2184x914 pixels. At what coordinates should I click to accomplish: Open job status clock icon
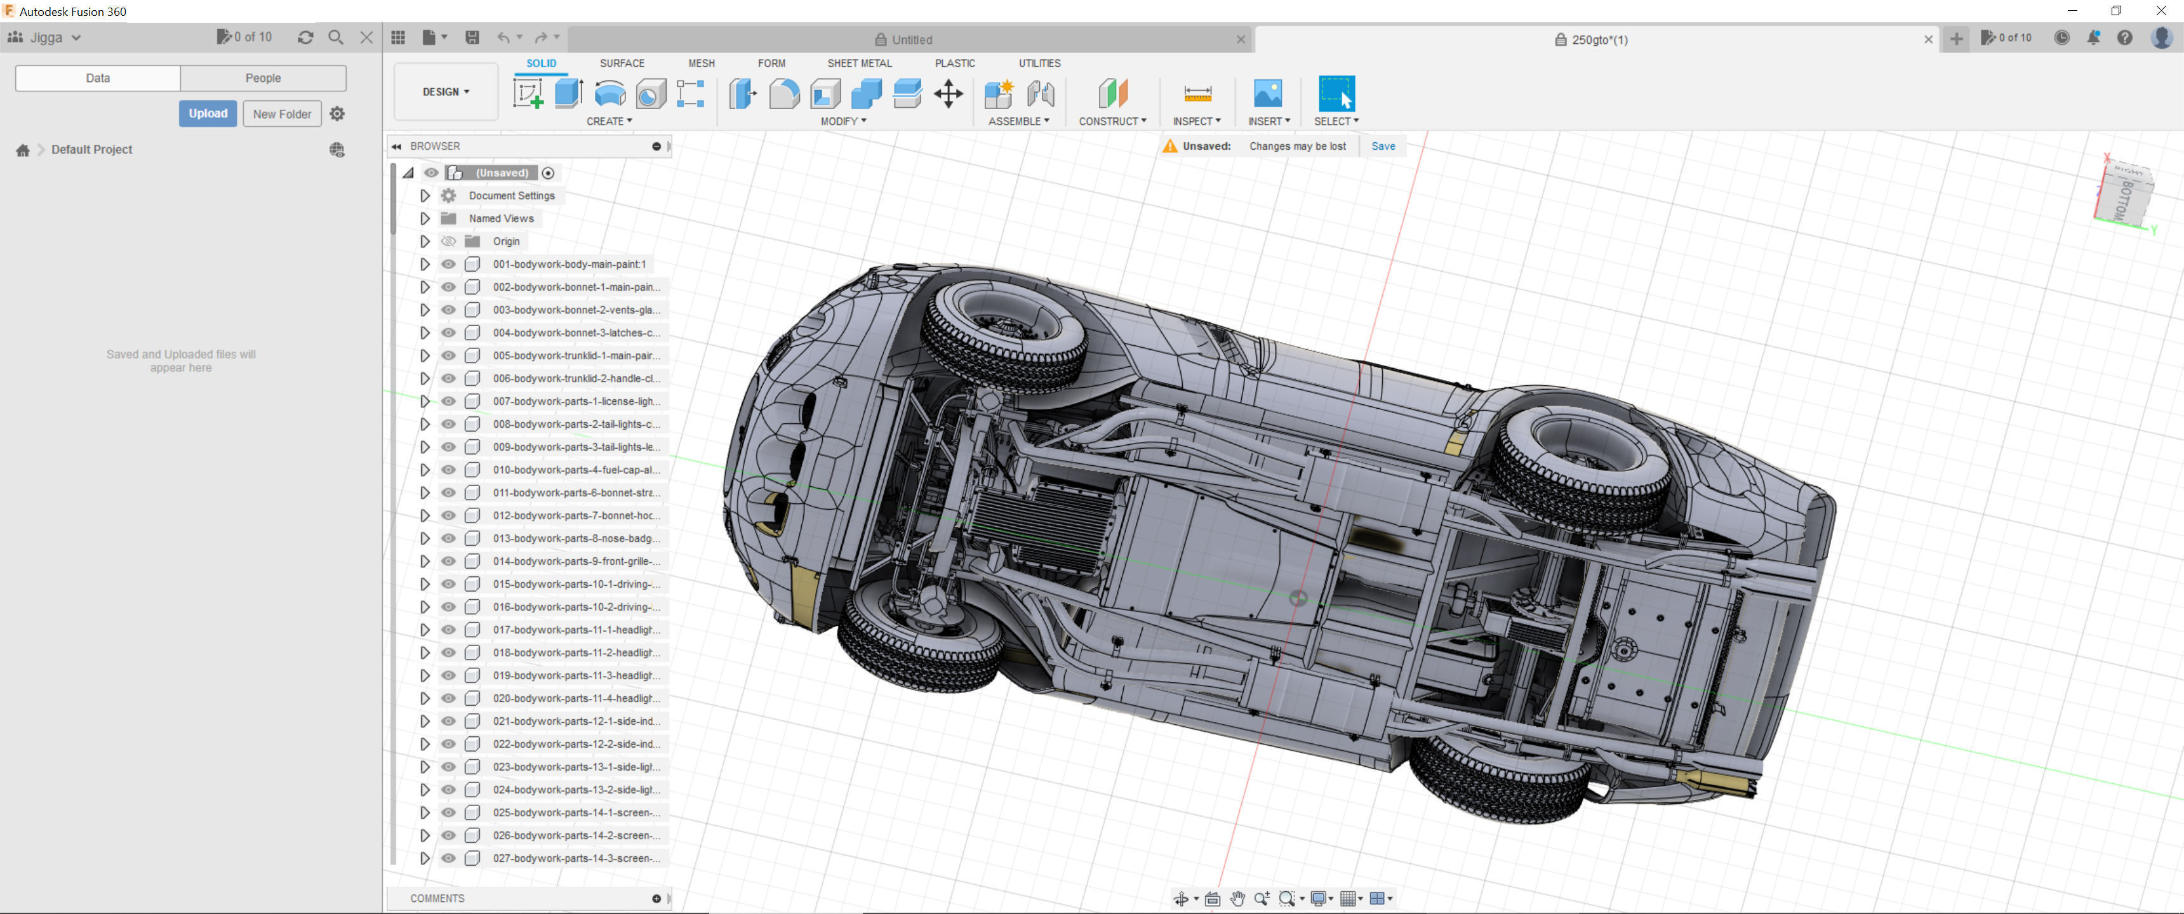pos(2062,37)
